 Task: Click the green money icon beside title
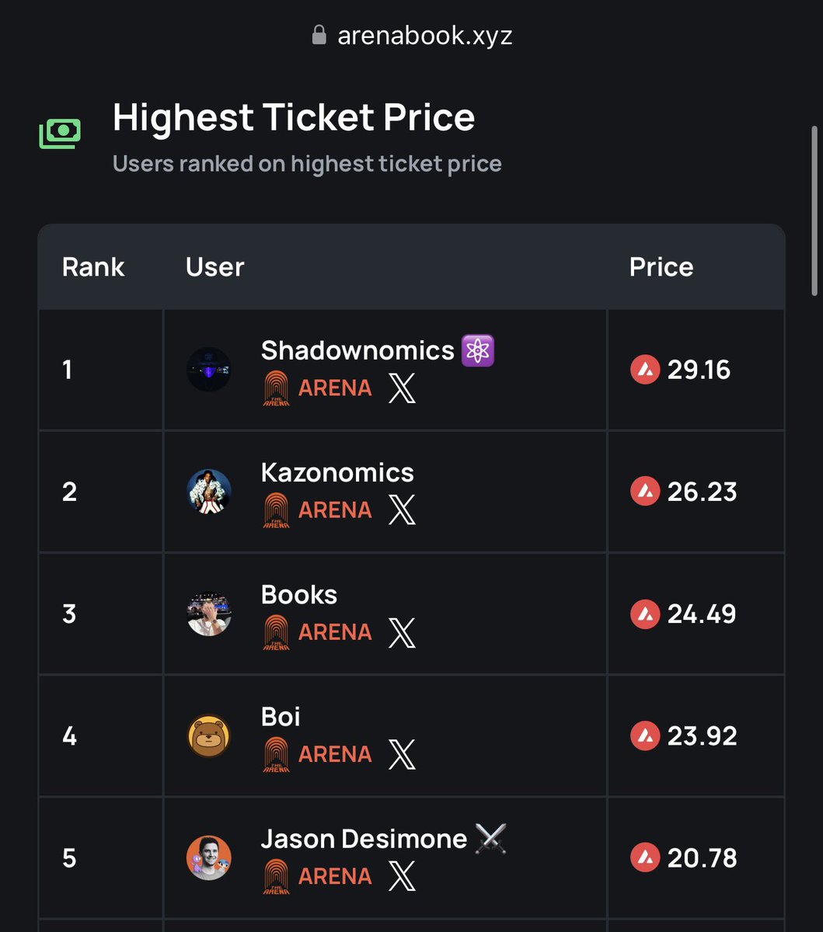pyautogui.click(x=60, y=134)
